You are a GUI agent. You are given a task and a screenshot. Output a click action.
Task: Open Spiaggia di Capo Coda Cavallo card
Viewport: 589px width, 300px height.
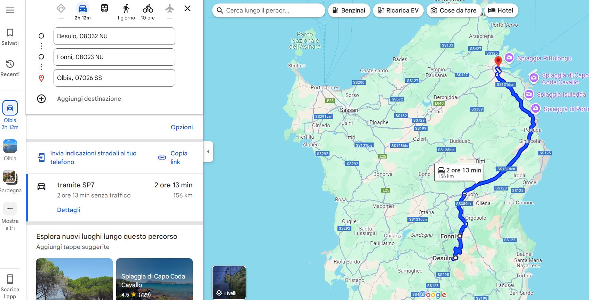click(154, 279)
